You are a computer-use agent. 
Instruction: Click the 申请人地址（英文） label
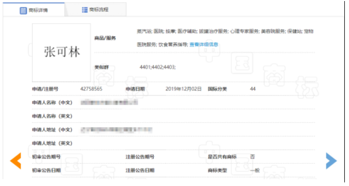pos(52,143)
